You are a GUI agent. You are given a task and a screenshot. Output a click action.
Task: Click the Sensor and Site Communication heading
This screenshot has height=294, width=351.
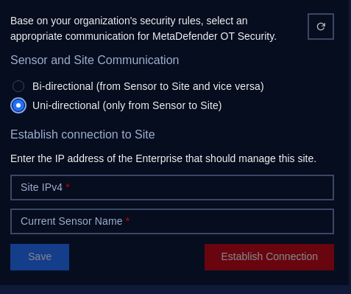point(95,60)
